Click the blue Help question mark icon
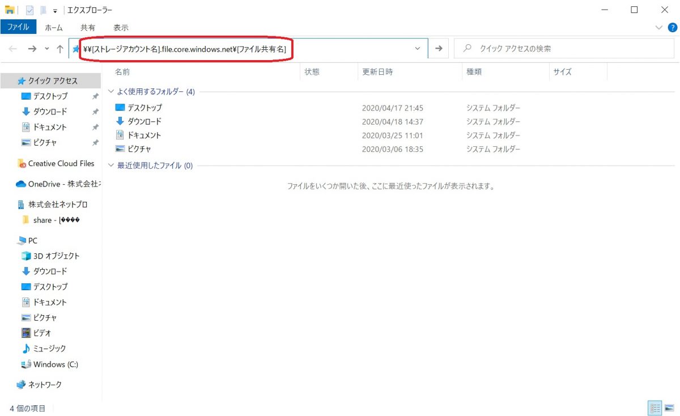The height and width of the screenshot is (416, 680). tap(672, 27)
